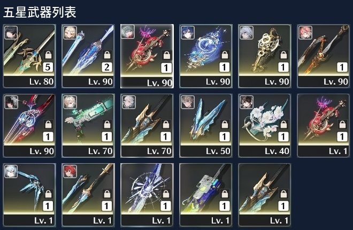The height and width of the screenshot is (230, 353).
Task: Select the shattered-glass blue sword at Lv. 1
Action: pos(147,195)
